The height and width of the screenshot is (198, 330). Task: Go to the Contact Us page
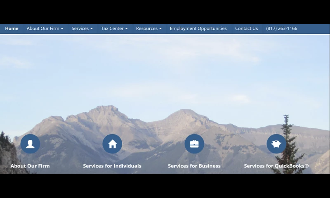pos(246,28)
